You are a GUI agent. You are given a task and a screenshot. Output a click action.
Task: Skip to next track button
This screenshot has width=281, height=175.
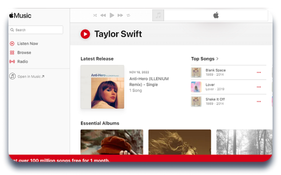pos(120,16)
